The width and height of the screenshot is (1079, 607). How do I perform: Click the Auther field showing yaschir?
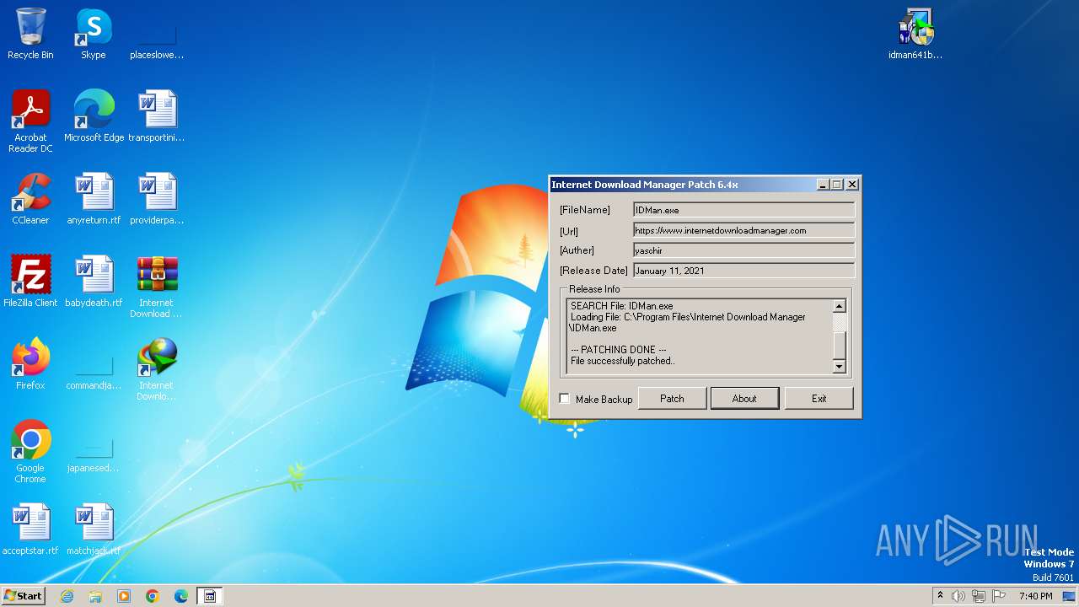(744, 250)
